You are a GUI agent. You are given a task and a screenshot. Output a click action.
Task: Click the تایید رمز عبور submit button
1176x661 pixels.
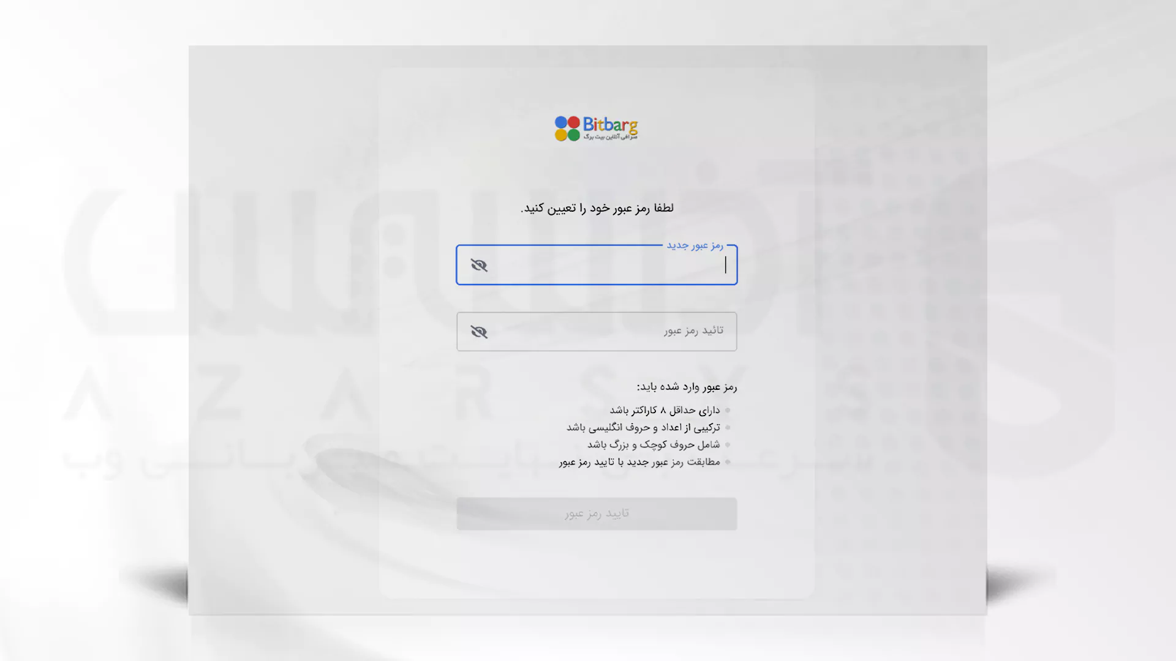pos(596,513)
